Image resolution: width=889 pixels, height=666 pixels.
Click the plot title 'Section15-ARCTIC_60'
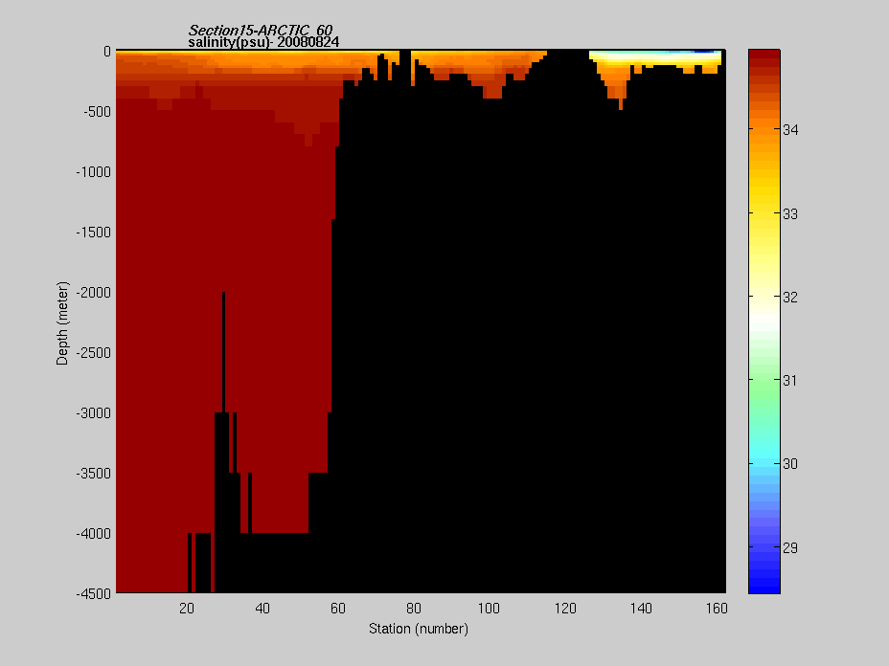[261, 30]
